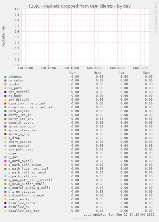Click the 'q_drop' legend label
This screenshot has height=222, width=159.
coord(14,138)
